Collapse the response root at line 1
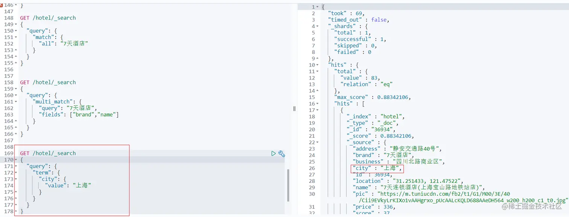 coord(318,7)
